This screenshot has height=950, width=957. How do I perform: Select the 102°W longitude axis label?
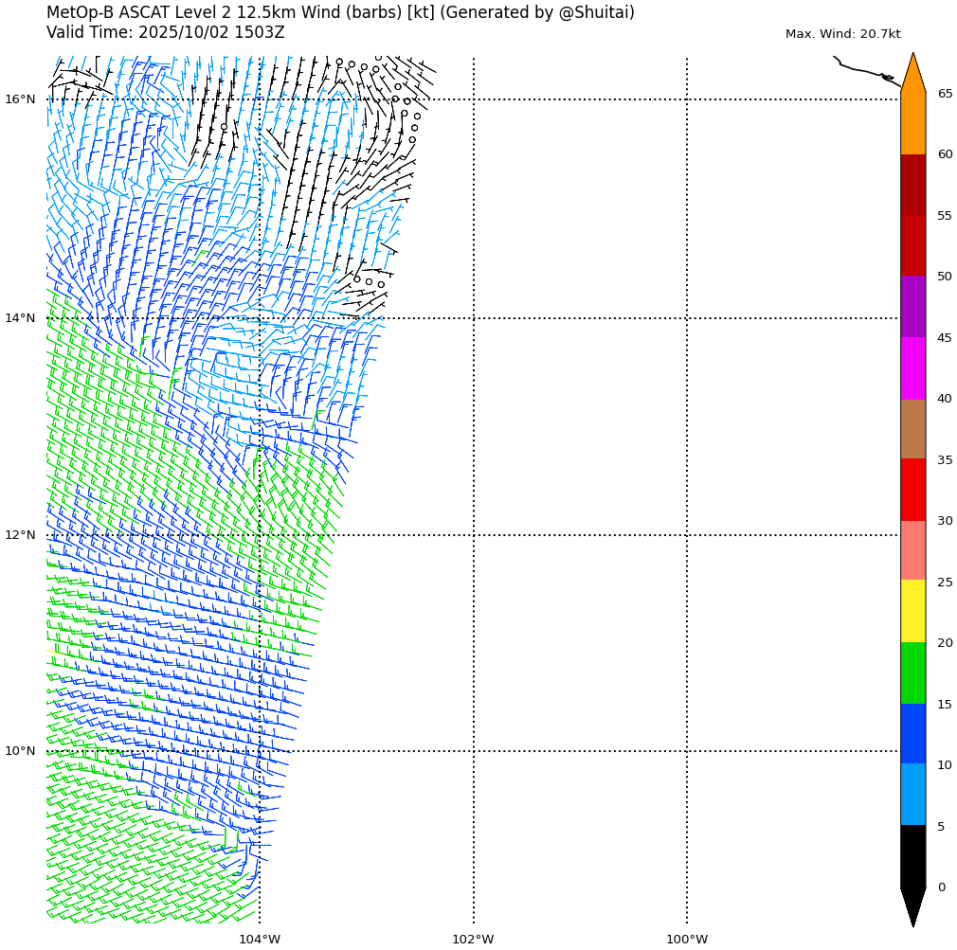click(473, 940)
